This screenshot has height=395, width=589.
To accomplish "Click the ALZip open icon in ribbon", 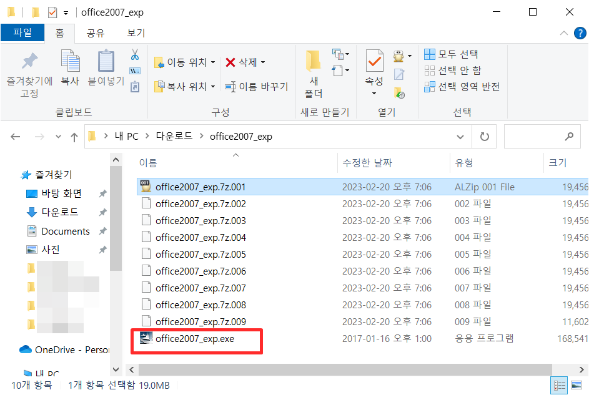I will [x=398, y=56].
